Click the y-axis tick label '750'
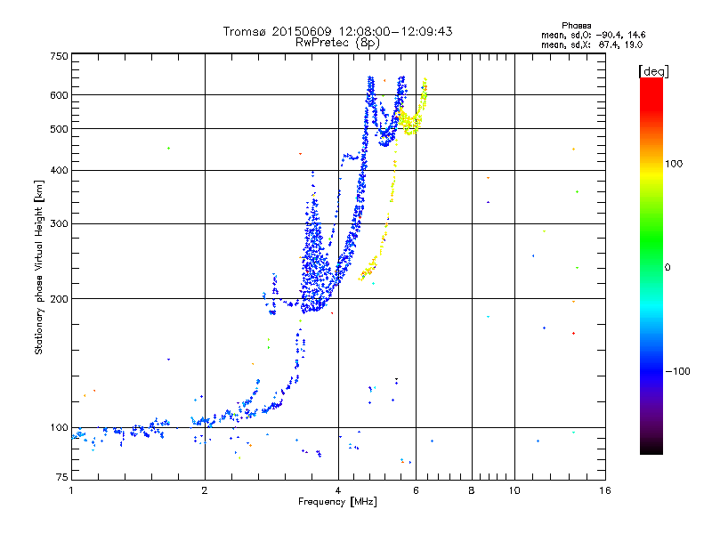 click(59, 56)
